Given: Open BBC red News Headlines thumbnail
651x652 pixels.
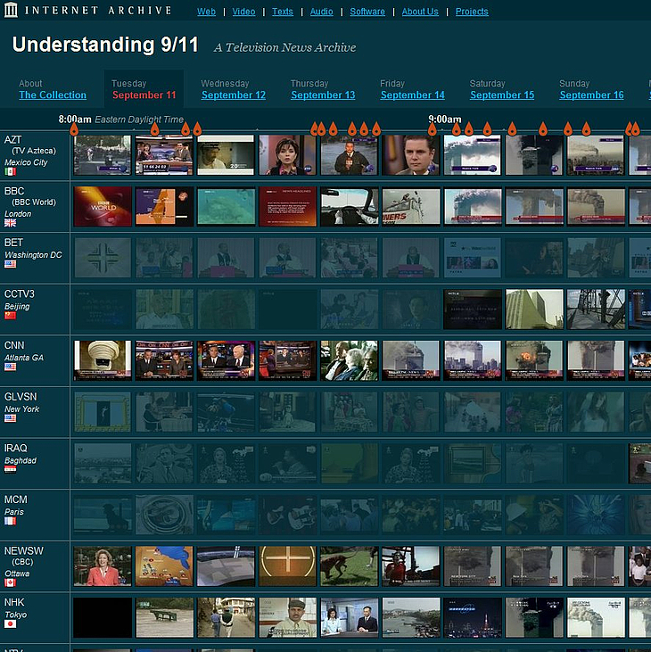Looking at the screenshot, I should [x=287, y=206].
